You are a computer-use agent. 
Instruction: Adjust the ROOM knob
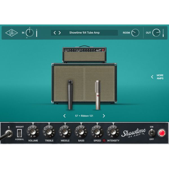click(x=135, y=33)
